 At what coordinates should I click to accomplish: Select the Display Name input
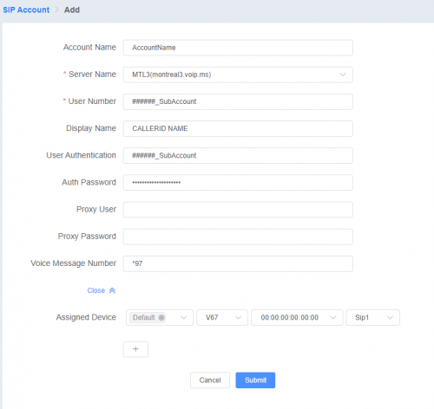click(238, 128)
